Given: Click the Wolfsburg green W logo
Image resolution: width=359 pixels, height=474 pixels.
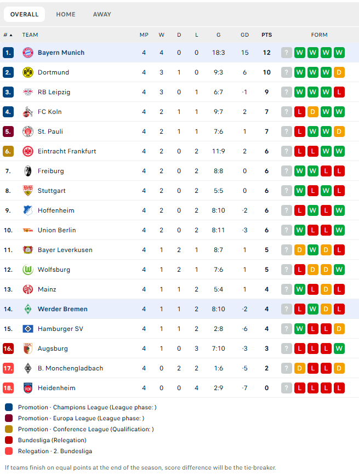Looking at the screenshot, I should coord(28,270).
